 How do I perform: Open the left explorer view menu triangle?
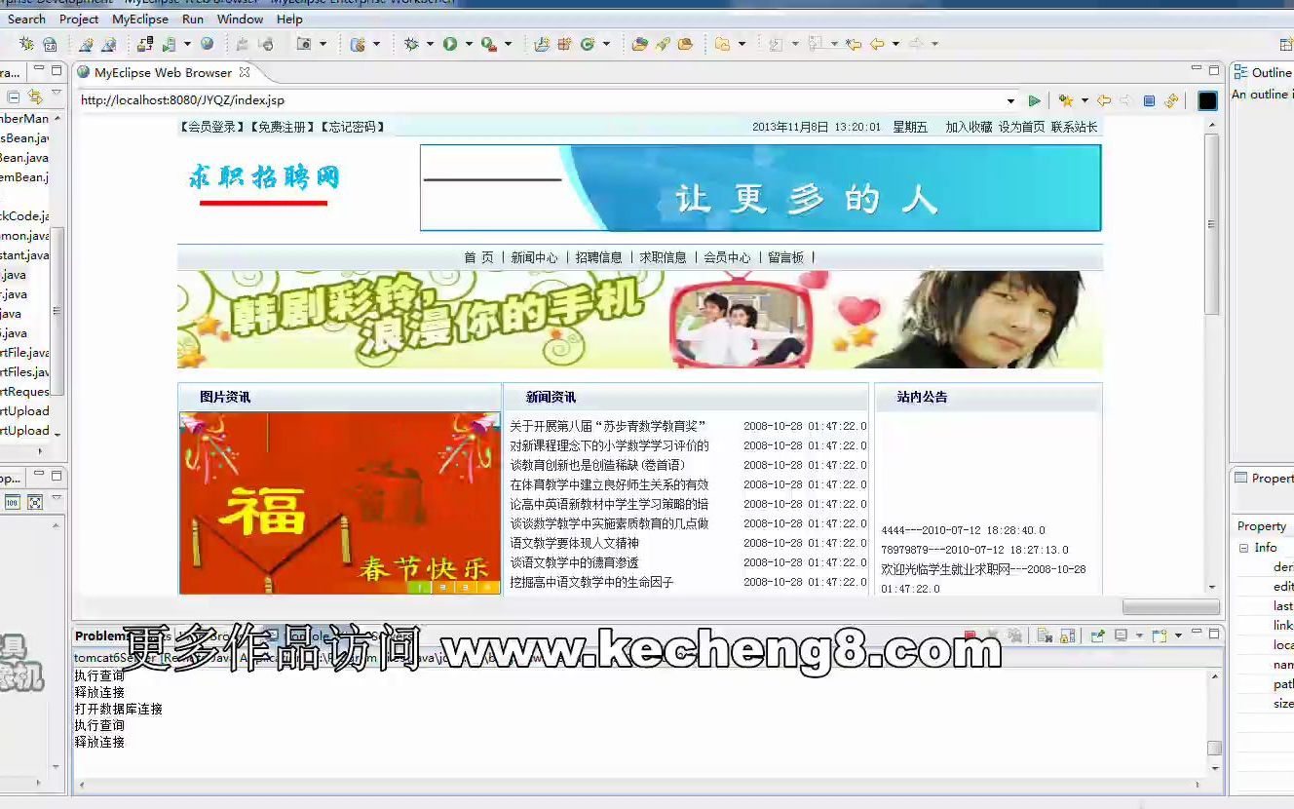point(56,95)
